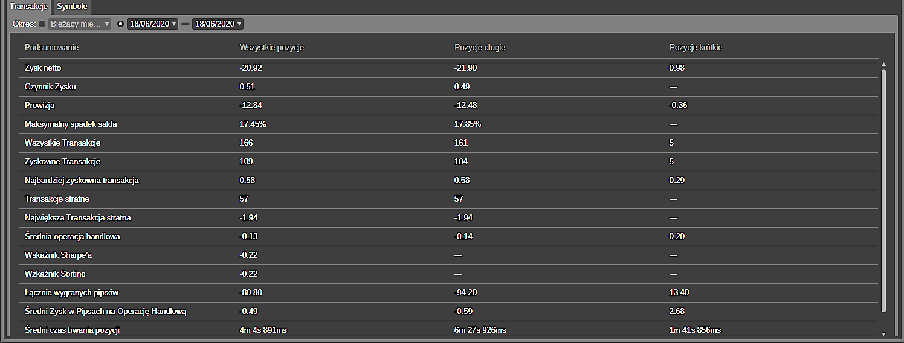Open the Bieżący mie... period dropdown
Image resolution: width=904 pixels, height=343 pixels.
point(79,24)
